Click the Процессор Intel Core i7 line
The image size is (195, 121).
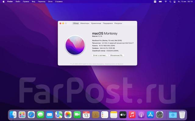(x=113, y=43)
